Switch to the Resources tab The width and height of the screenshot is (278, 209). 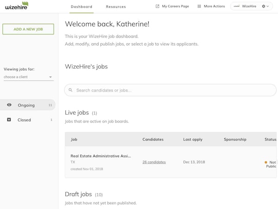(x=116, y=7)
